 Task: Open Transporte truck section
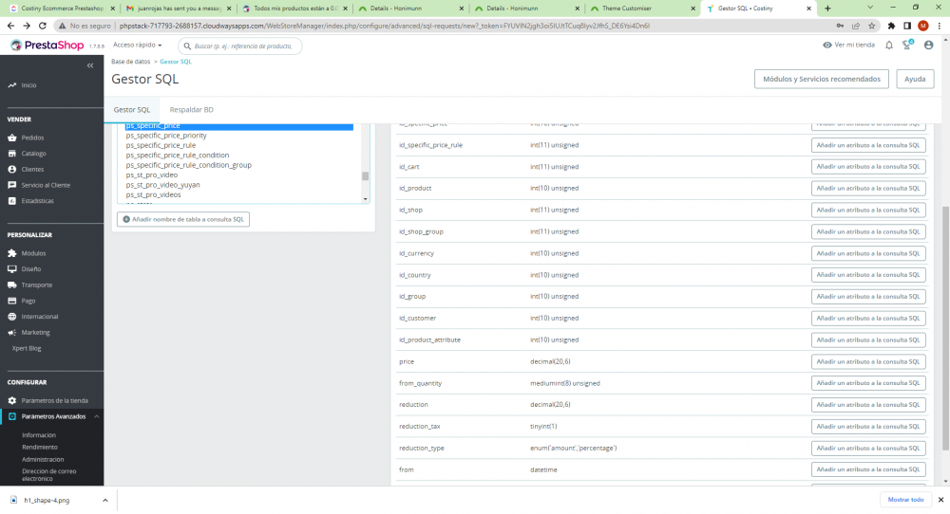click(x=12, y=285)
